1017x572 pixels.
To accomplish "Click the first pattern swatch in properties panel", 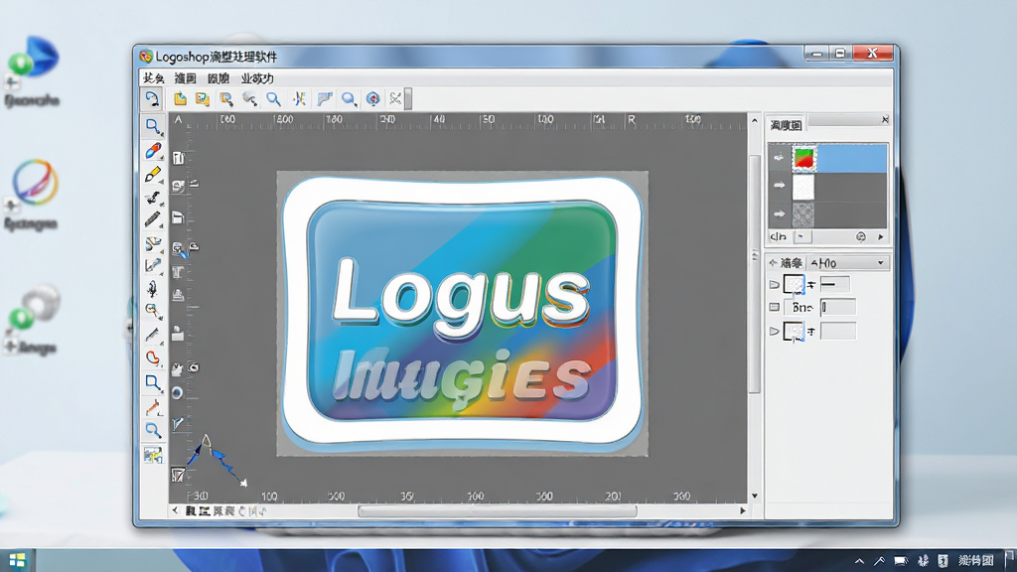I will (x=794, y=284).
